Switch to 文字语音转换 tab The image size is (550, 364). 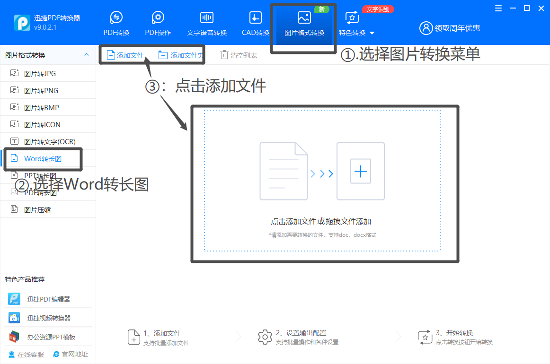pos(206,24)
